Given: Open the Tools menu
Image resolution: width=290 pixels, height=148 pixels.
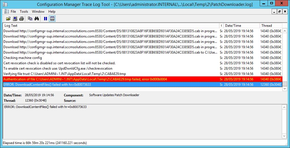Looking at the screenshot, I should tap(24, 12).
